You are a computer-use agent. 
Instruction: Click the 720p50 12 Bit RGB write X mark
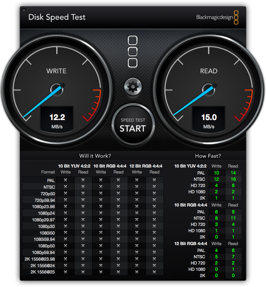click(x=137, y=193)
